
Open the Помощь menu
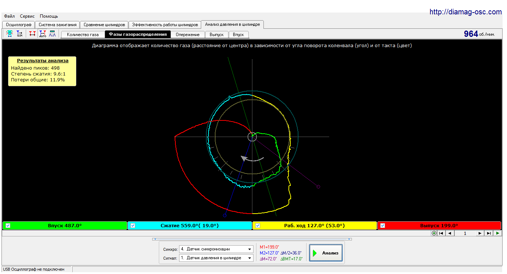coord(49,16)
